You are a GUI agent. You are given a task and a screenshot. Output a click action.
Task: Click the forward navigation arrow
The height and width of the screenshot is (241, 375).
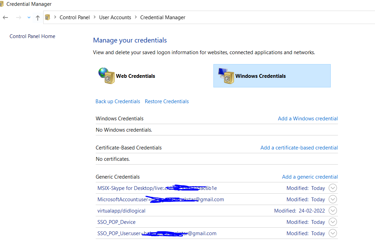pos(19,17)
